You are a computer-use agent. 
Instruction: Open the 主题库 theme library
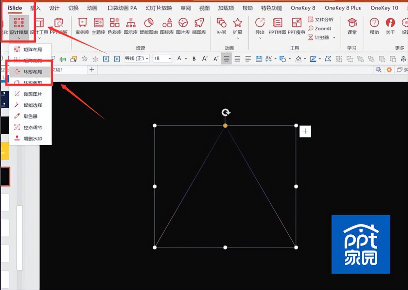point(99,26)
